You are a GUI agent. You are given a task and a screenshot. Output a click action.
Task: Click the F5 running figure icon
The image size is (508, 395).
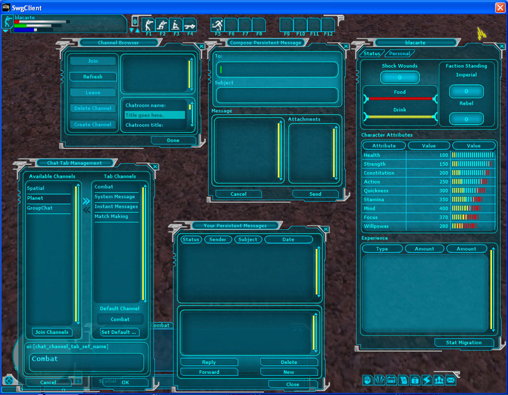[217, 25]
